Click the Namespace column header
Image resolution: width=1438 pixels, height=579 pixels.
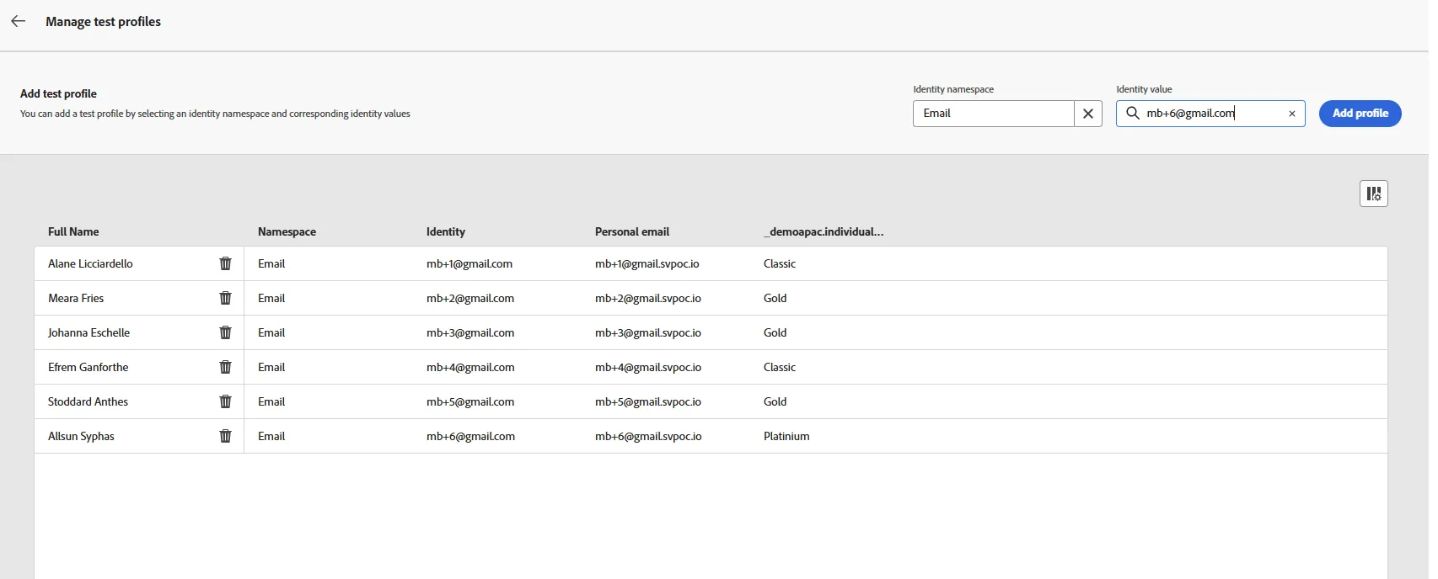coord(287,231)
